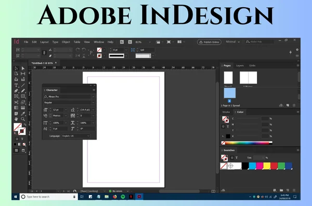This screenshot has width=312, height=206.
Task: Click the Swap Fill and Stroke arrow
Action: pyautogui.click(x=25, y=125)
